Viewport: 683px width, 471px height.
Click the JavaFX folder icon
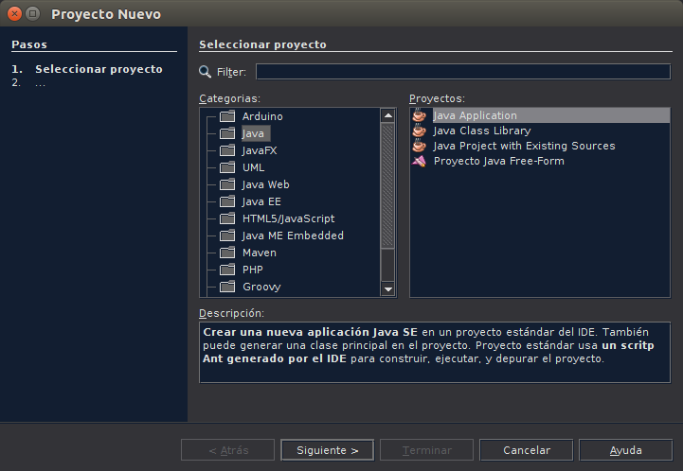click(227, 150)
